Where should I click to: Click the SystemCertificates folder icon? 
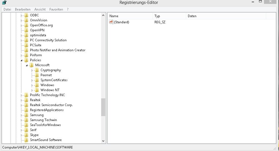(37, 80)
